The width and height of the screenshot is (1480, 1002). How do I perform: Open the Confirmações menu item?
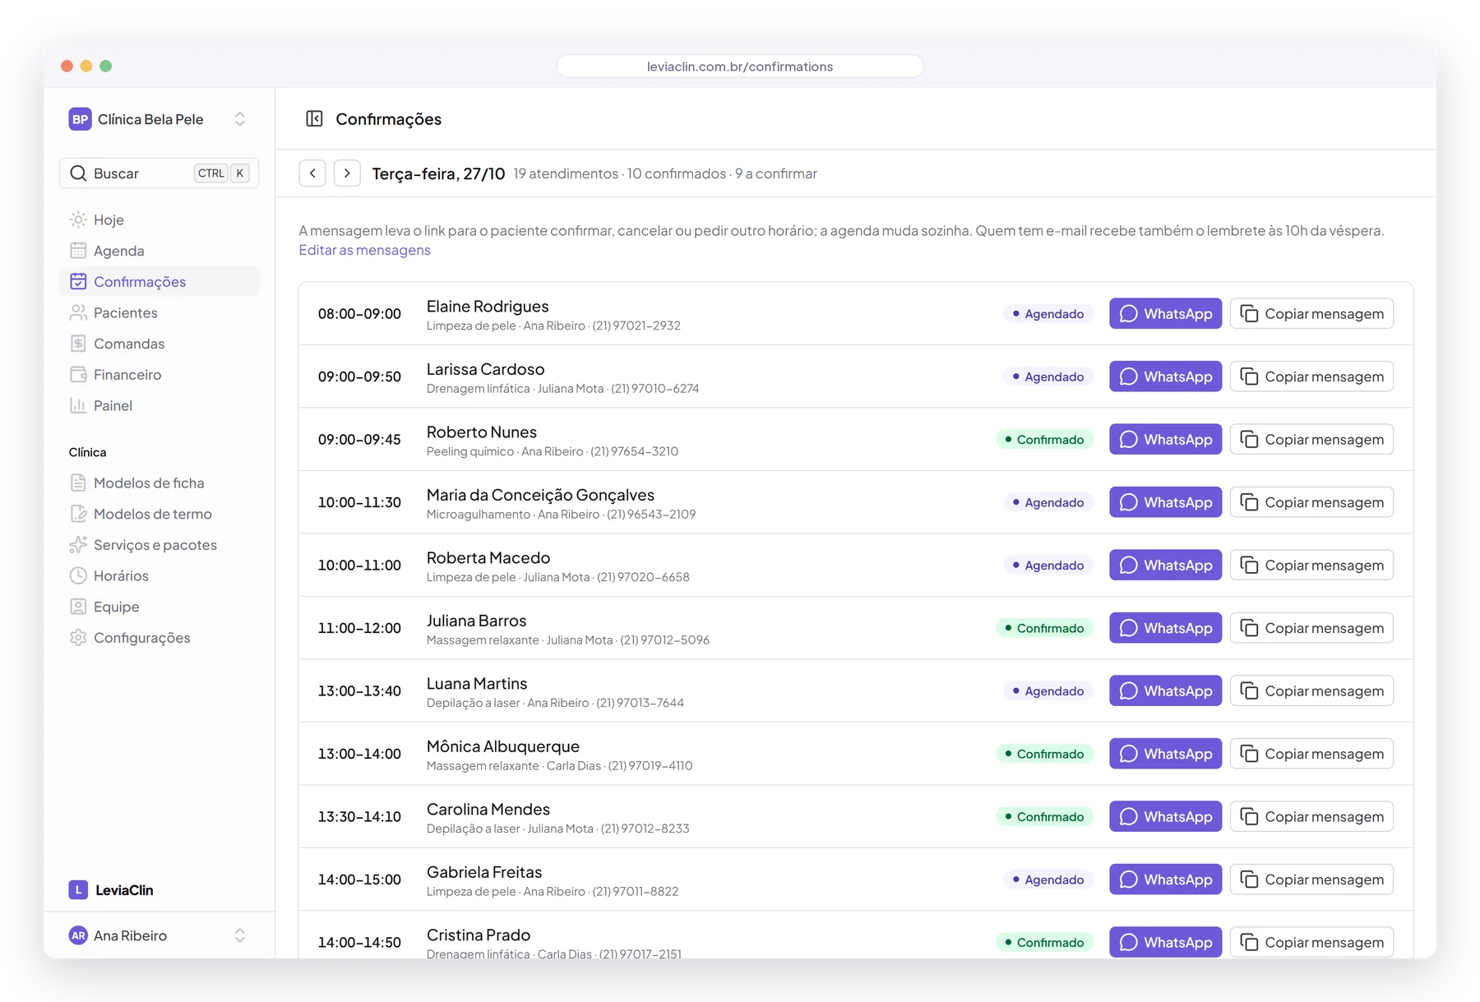click(x=160, y=282)
